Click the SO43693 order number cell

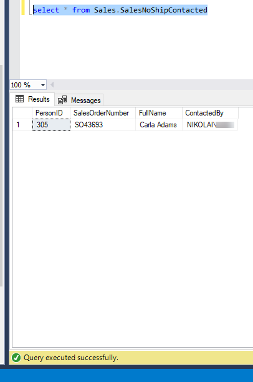103,125
